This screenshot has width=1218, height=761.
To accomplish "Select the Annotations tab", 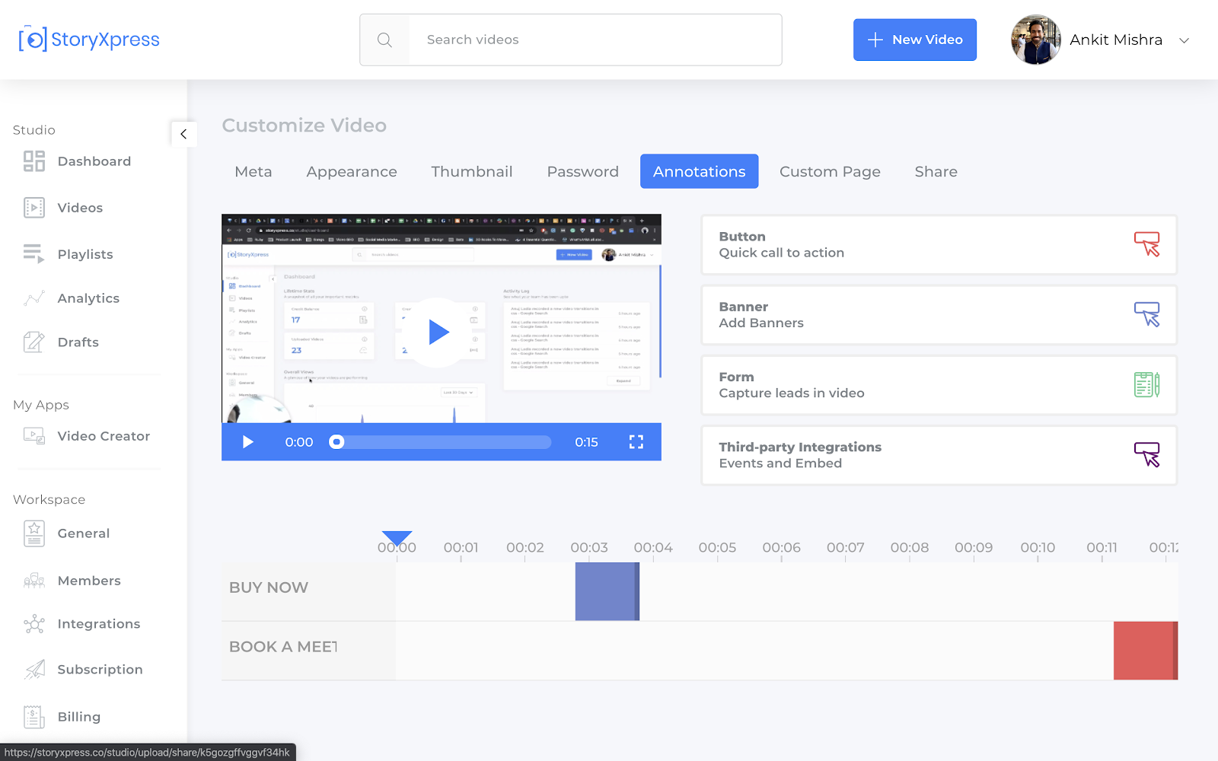I will click(700, 171).
